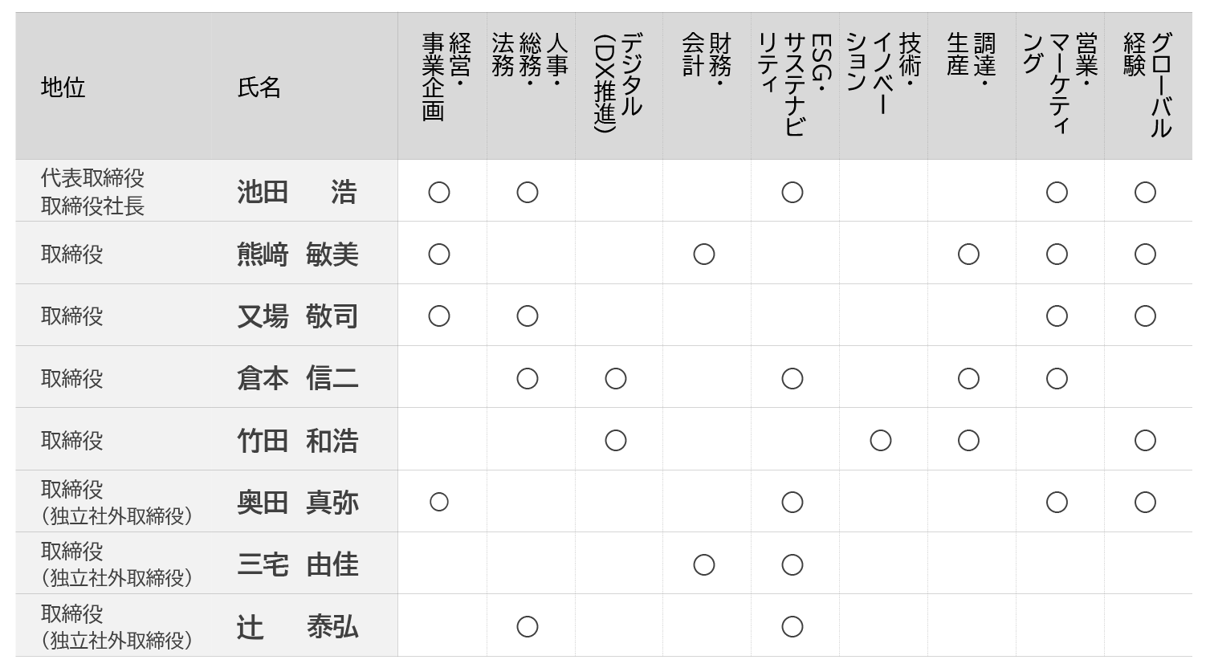1206x672 pixels.
Task: Click the name 三宅 由佳
Action: [x=297, y=564]
